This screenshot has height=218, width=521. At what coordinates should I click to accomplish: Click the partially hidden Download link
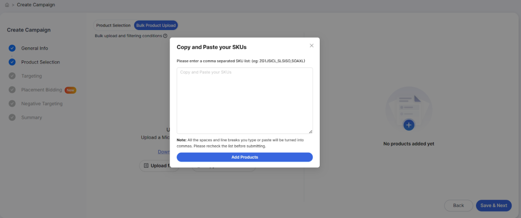[x=164, y=152]
